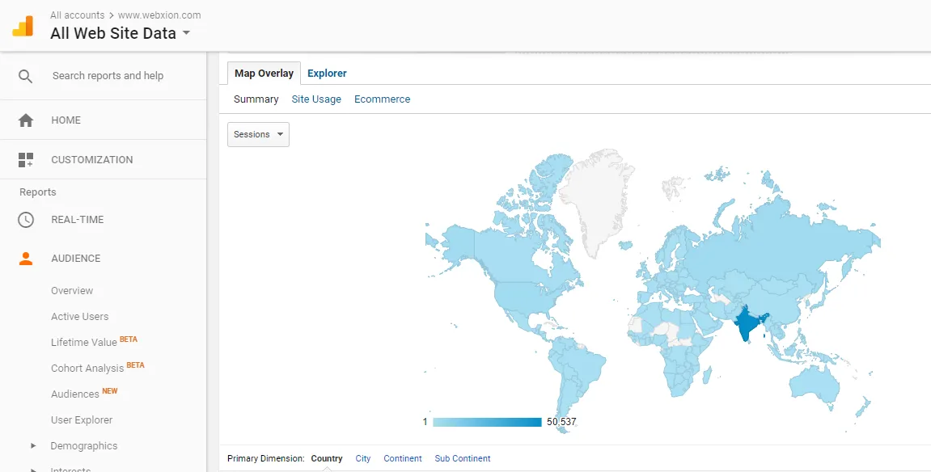
Task: Click the search magnifier icon
Action: pyautogui.click(x=26, y=76)
